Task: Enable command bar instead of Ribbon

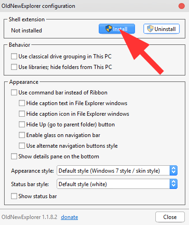Action: (x=14, y=93)
